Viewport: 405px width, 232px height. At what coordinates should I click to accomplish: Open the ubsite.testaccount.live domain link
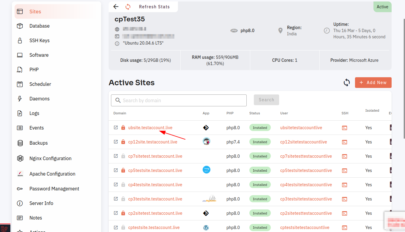click(x=150, y=128)
